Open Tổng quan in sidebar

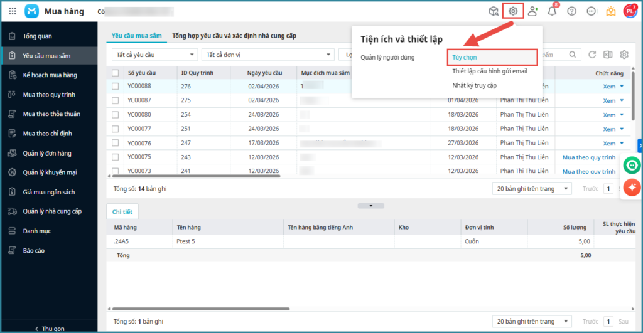tap(49, 36)
